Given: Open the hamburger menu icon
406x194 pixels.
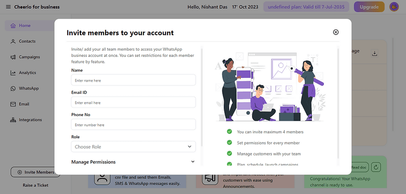Looking at the screenshot, I should [x=8, y=7].
